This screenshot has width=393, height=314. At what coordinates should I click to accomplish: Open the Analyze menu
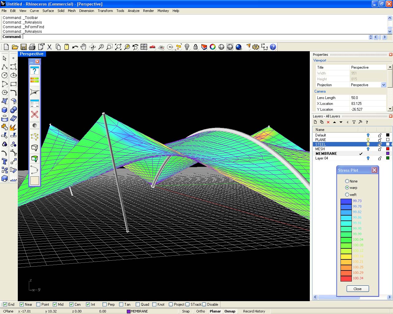coord(134,11)
